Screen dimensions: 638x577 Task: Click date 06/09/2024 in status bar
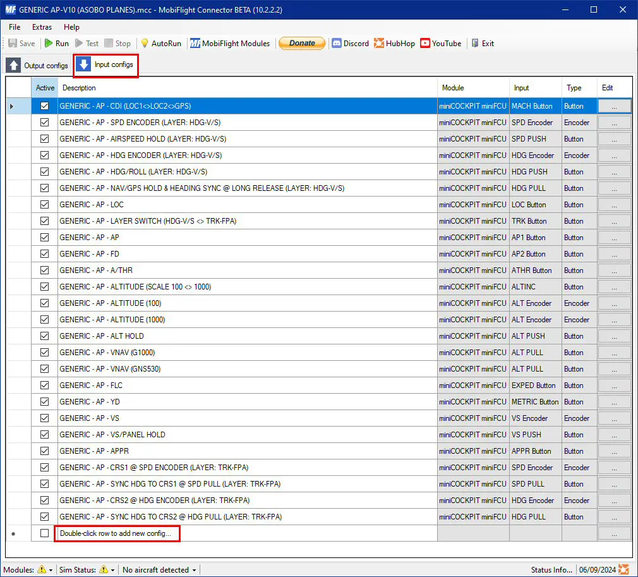coord(598,569)
